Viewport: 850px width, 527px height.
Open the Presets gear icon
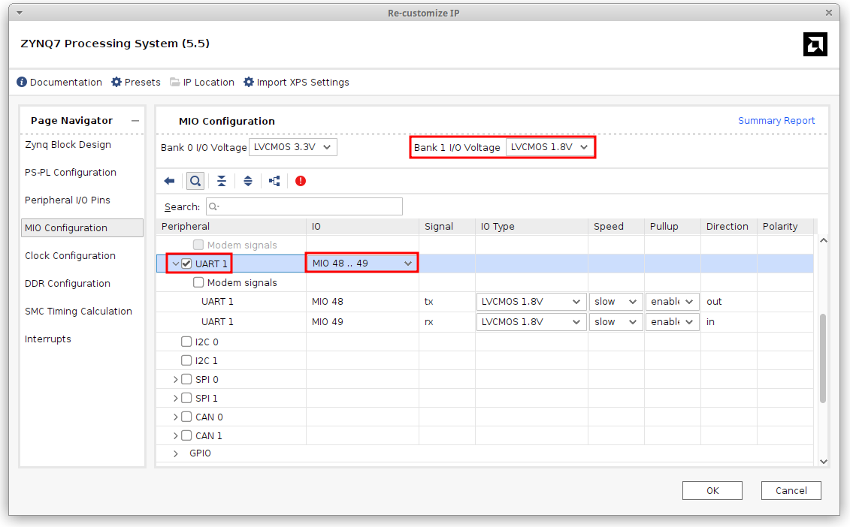pyautogui.click(x=116, y=82)
